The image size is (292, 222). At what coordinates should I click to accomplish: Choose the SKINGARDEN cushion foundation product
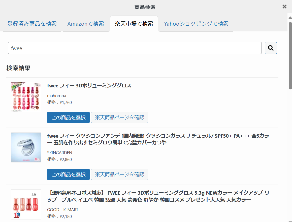[68, 174]
